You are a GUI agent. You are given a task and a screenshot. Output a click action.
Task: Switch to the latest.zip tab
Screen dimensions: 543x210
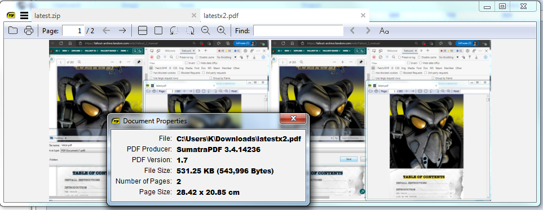116,16
